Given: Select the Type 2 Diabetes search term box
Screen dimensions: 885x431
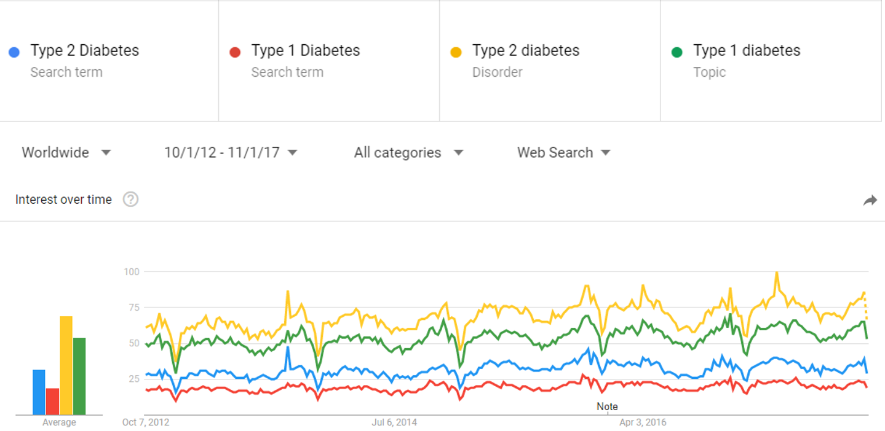Looking at the screenshot, I should pyautogui.click(x=85, y=60).
